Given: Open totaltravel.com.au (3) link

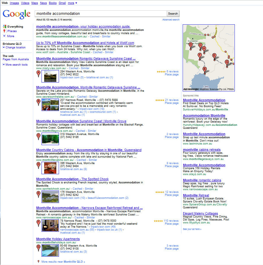Looking at the screenshot, I should tap(74, 252).
